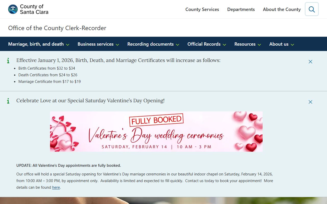Dismiss the certificate fee increase notice
Image resolution: width=327 pixels, height=204 pixels.
tap(310, 62)
